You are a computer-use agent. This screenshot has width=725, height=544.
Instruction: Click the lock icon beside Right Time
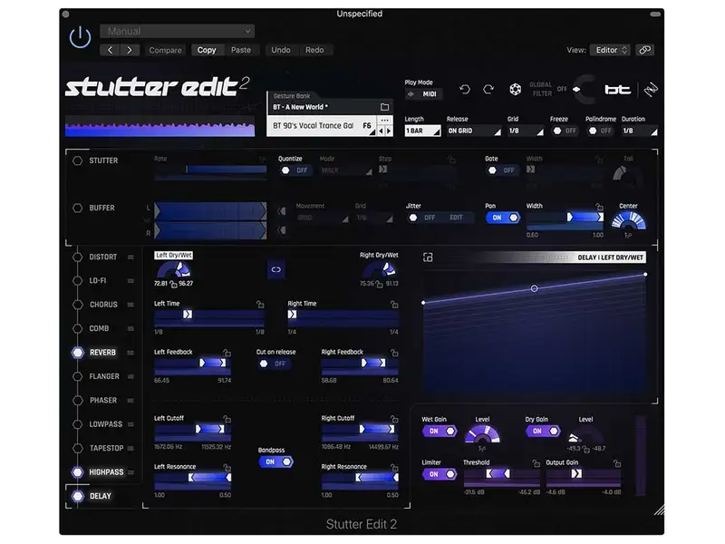coord(394,305)
